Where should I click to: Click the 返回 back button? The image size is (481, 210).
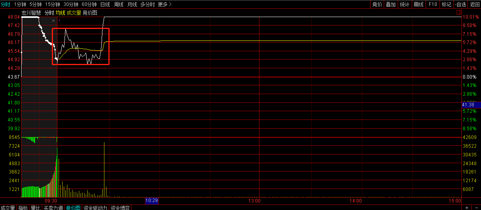click(475, 4)
